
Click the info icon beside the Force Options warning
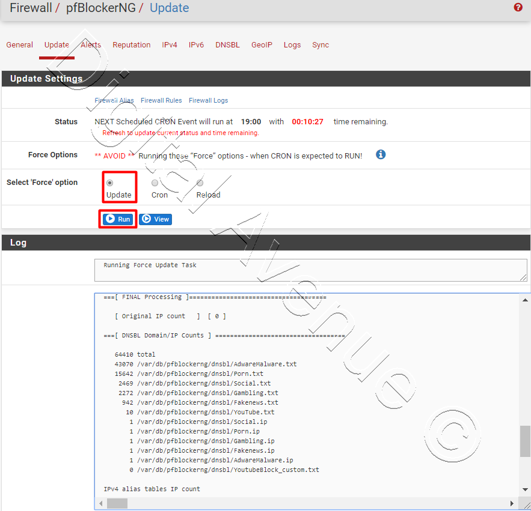380,154
